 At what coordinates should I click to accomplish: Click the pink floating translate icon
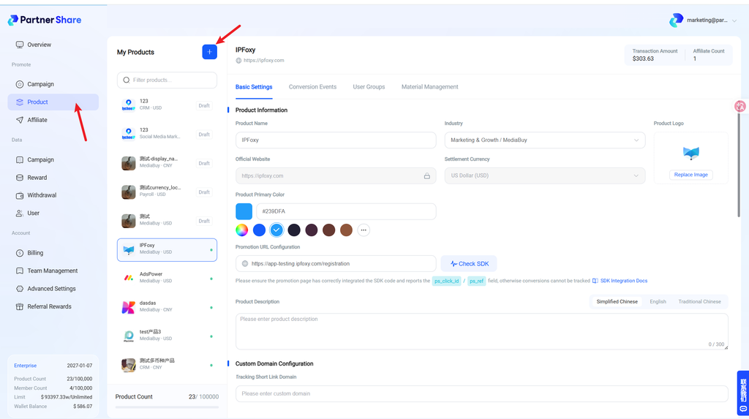pyautogui.click(x=740, y=106)
